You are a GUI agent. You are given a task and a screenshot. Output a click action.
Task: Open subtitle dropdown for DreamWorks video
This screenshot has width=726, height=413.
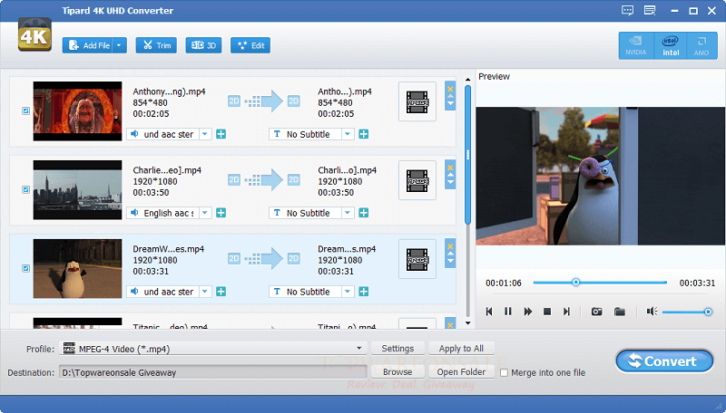(x=348, y=292)
